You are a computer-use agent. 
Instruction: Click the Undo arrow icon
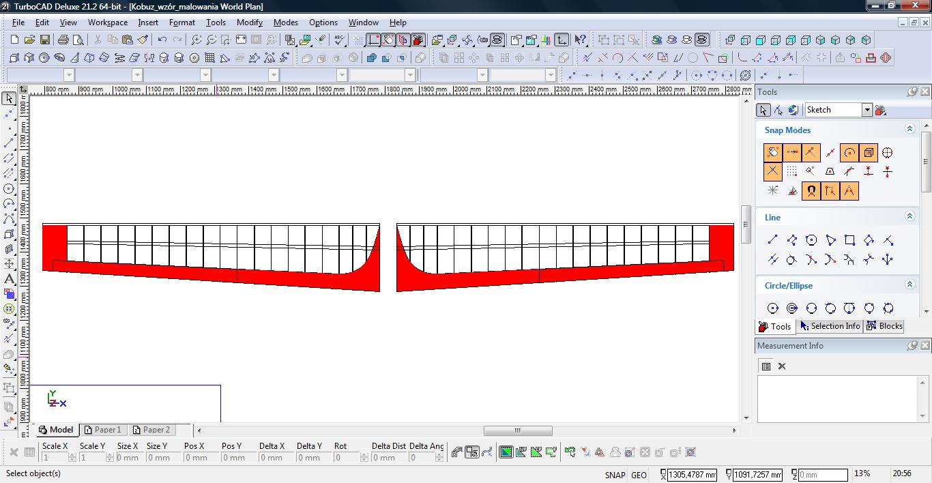pyautogui.click(x=162, y=40)
